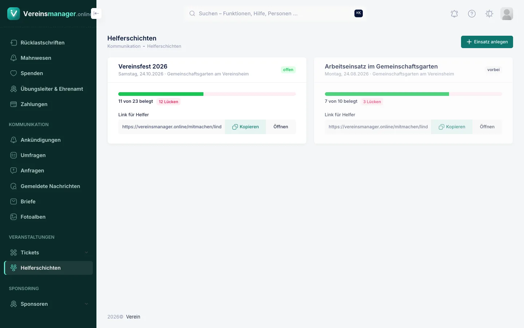Click the Arbeitseinsatz occupancy progress bar

(413, 94)
